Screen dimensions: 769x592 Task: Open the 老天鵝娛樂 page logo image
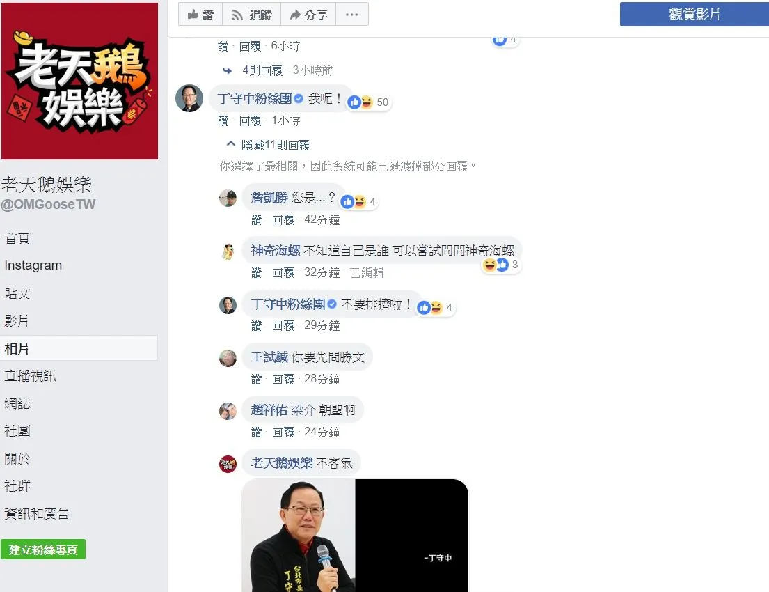coord(79,81)
